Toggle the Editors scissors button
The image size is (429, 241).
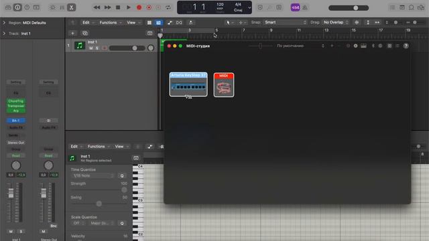(x=72, y=7)
